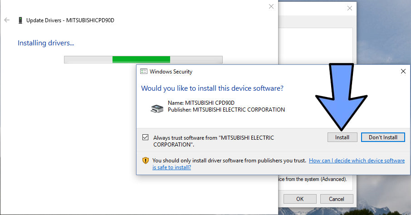Close the Update Drivers window

[x=271, y=6]
